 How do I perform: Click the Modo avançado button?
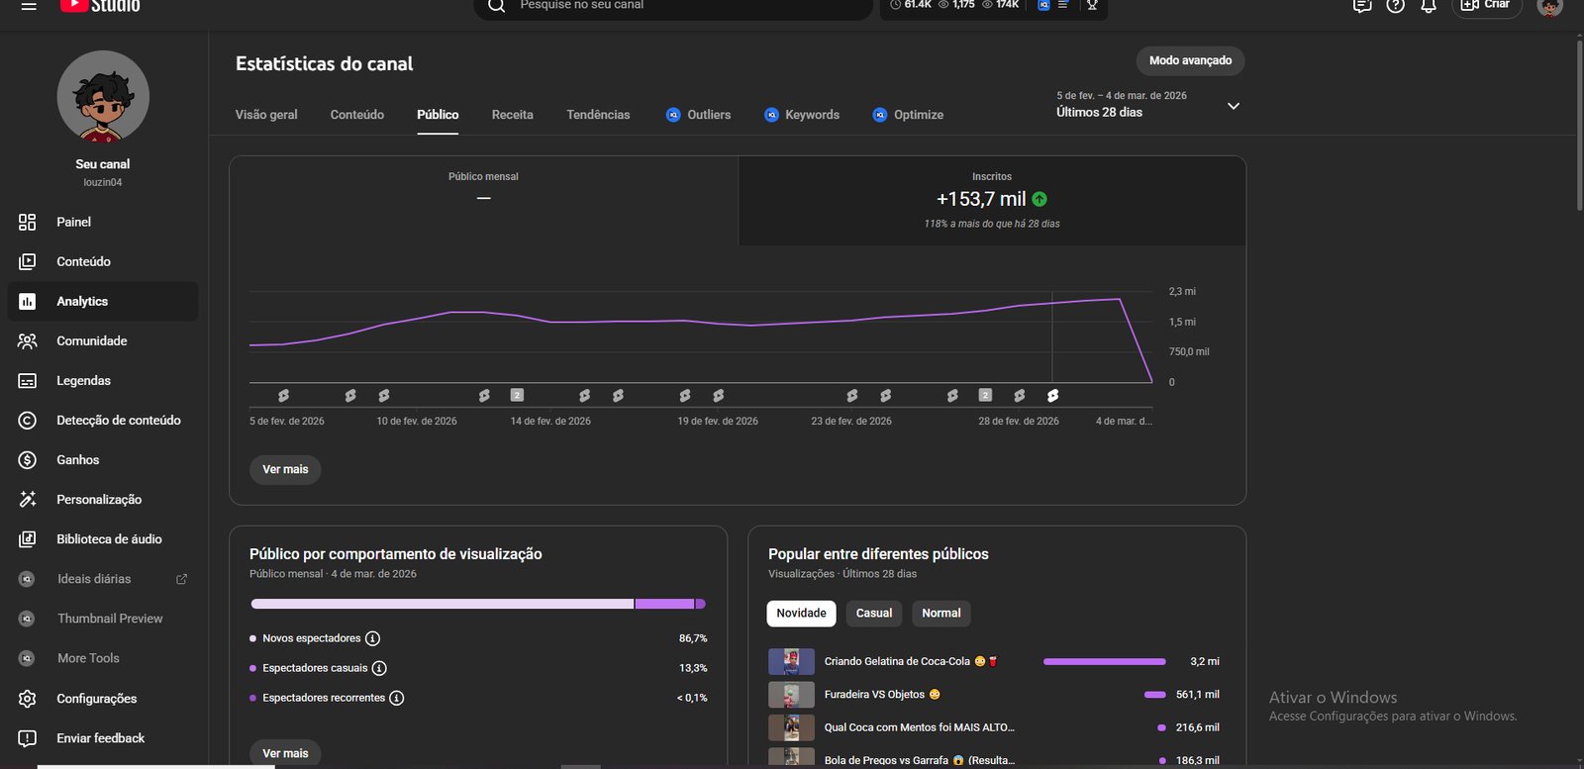point(1190,61)
